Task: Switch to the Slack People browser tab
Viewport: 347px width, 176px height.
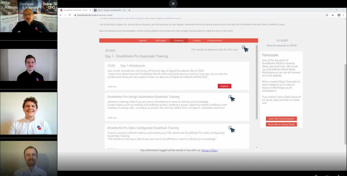Action: [109, 10]
